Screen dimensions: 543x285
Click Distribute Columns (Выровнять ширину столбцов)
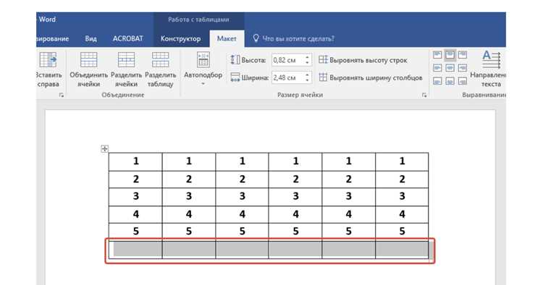pyautogui.click(x=371, y=77)
